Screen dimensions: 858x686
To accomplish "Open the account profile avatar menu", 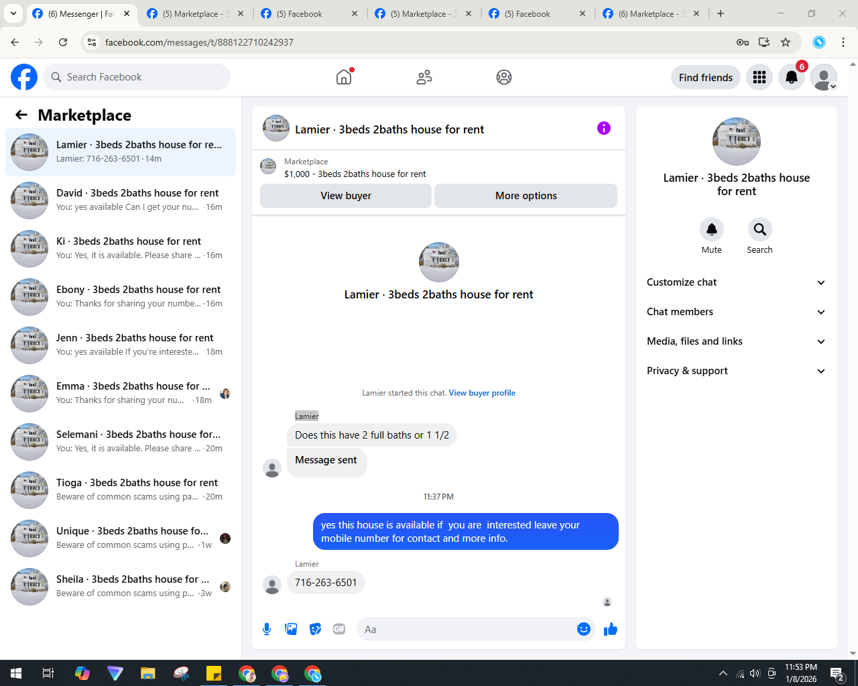I will click(824, 77).
